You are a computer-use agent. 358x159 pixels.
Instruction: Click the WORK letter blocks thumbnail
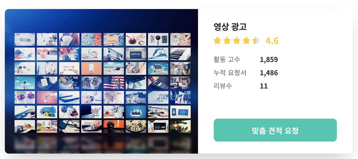[x=25, y=39]
